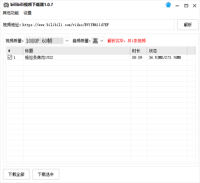This screenshot has height=183, width=200.
Task: Expand the 视频质量 dropdown arrow
Action: 67,41
